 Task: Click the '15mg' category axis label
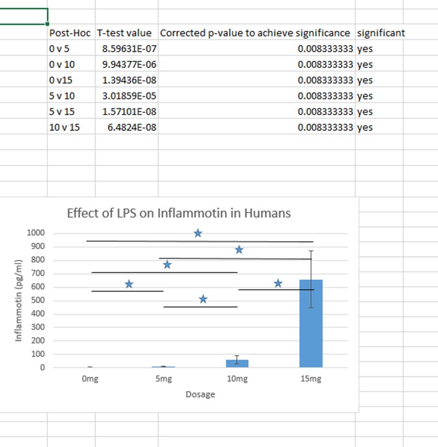[311, 379]
